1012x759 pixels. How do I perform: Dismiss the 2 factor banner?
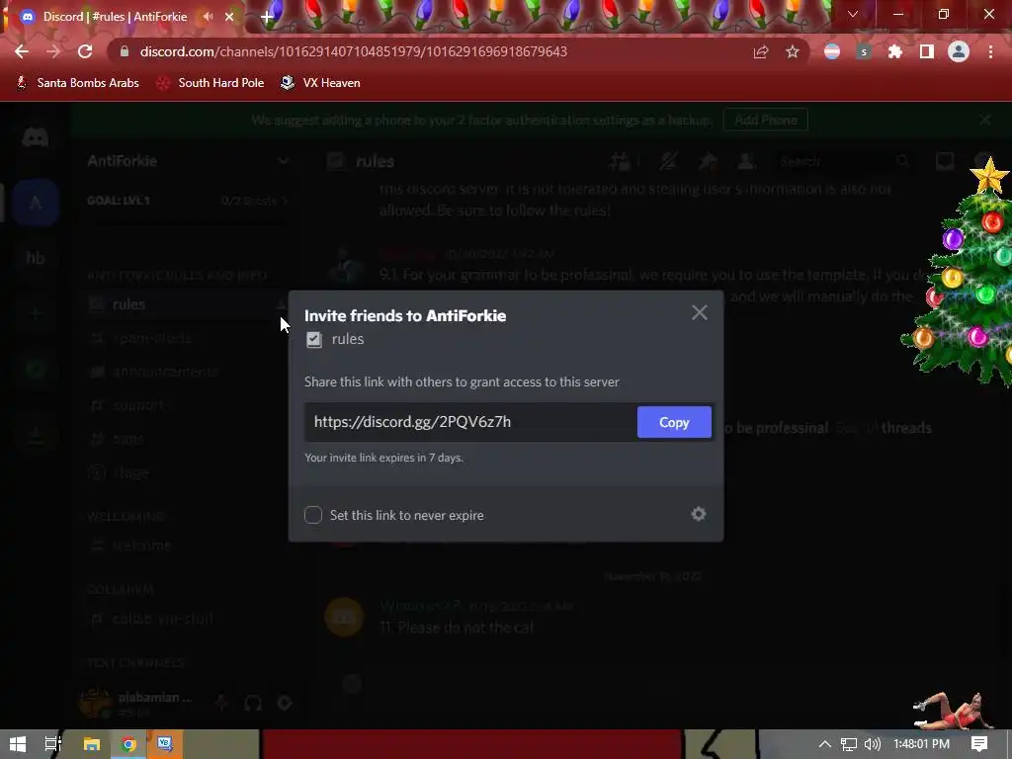985,120
